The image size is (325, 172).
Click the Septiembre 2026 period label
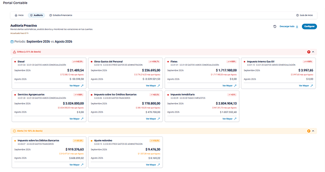(x=38, y=42)
